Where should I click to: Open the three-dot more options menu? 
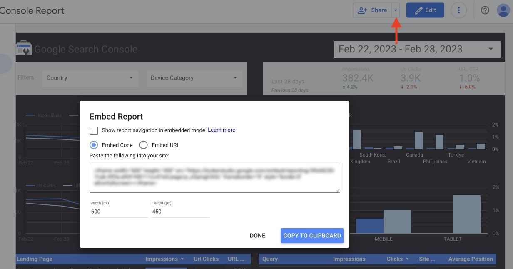click(x=459, y=10)
